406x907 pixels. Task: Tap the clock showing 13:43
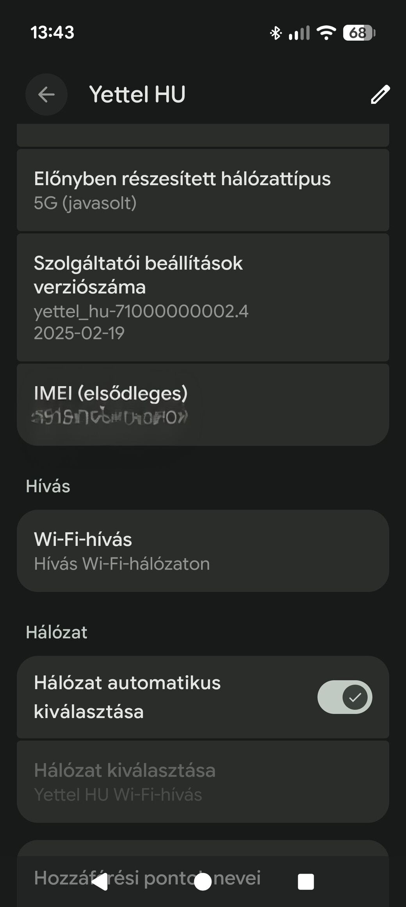[x=52, y=32]
